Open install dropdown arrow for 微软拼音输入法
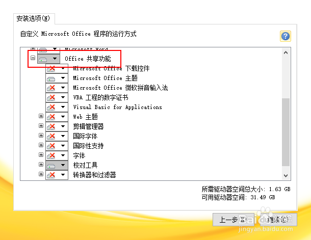This screenshot has width=311, height=240. click(63, 88)
